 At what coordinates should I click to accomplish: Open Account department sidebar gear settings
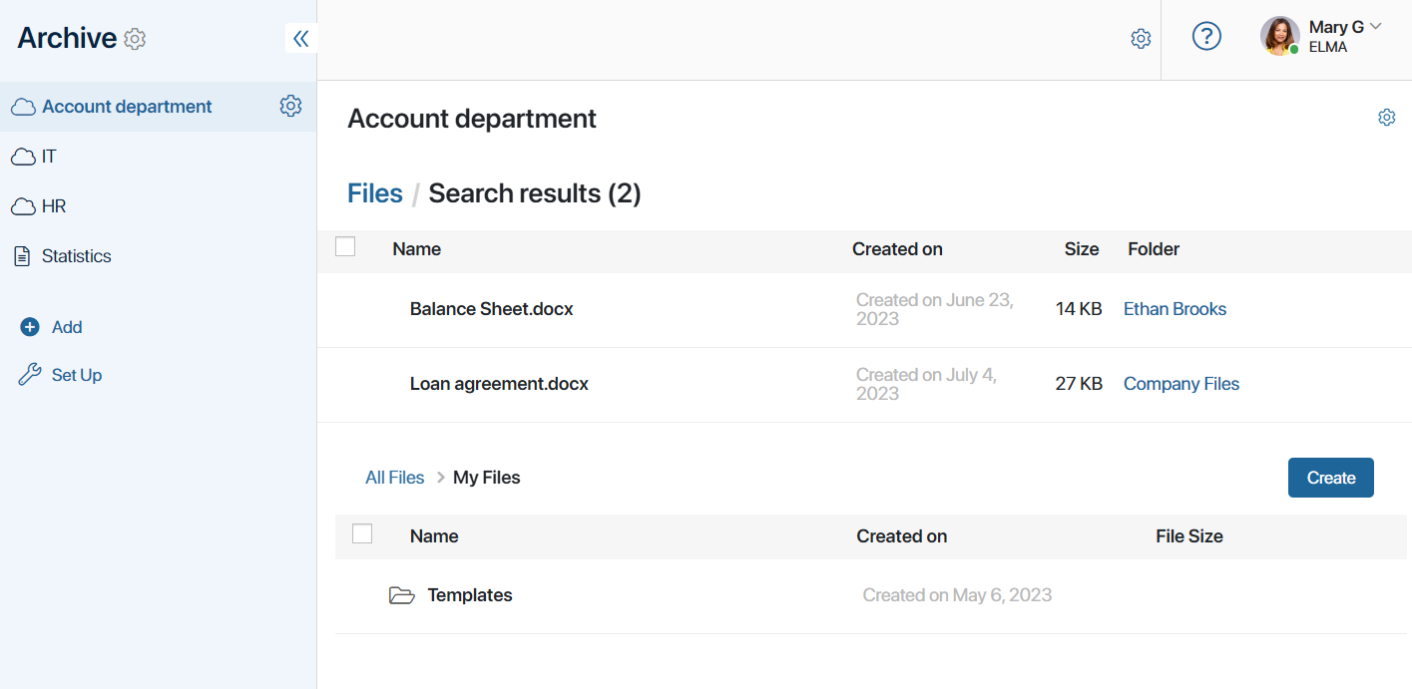click(x=290, y=106)
